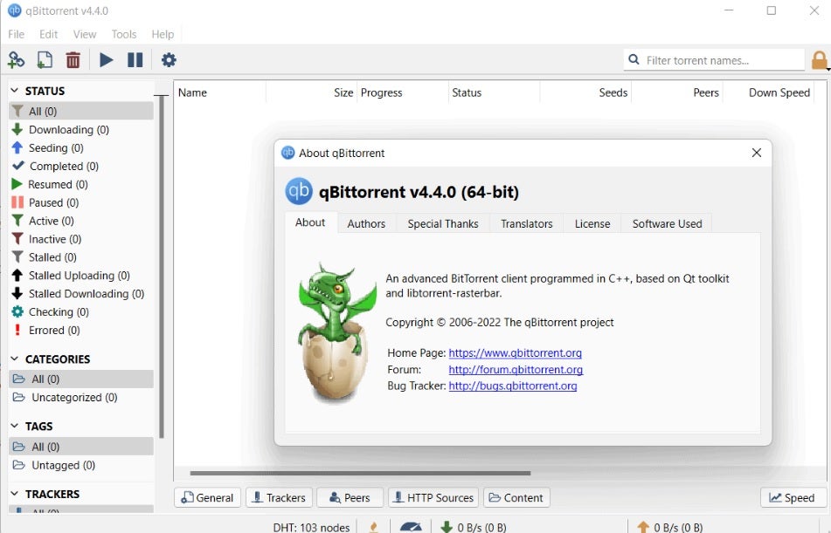Click the Add torrent file icon
This screenshot has width=831, height=533.
[45, 60]
